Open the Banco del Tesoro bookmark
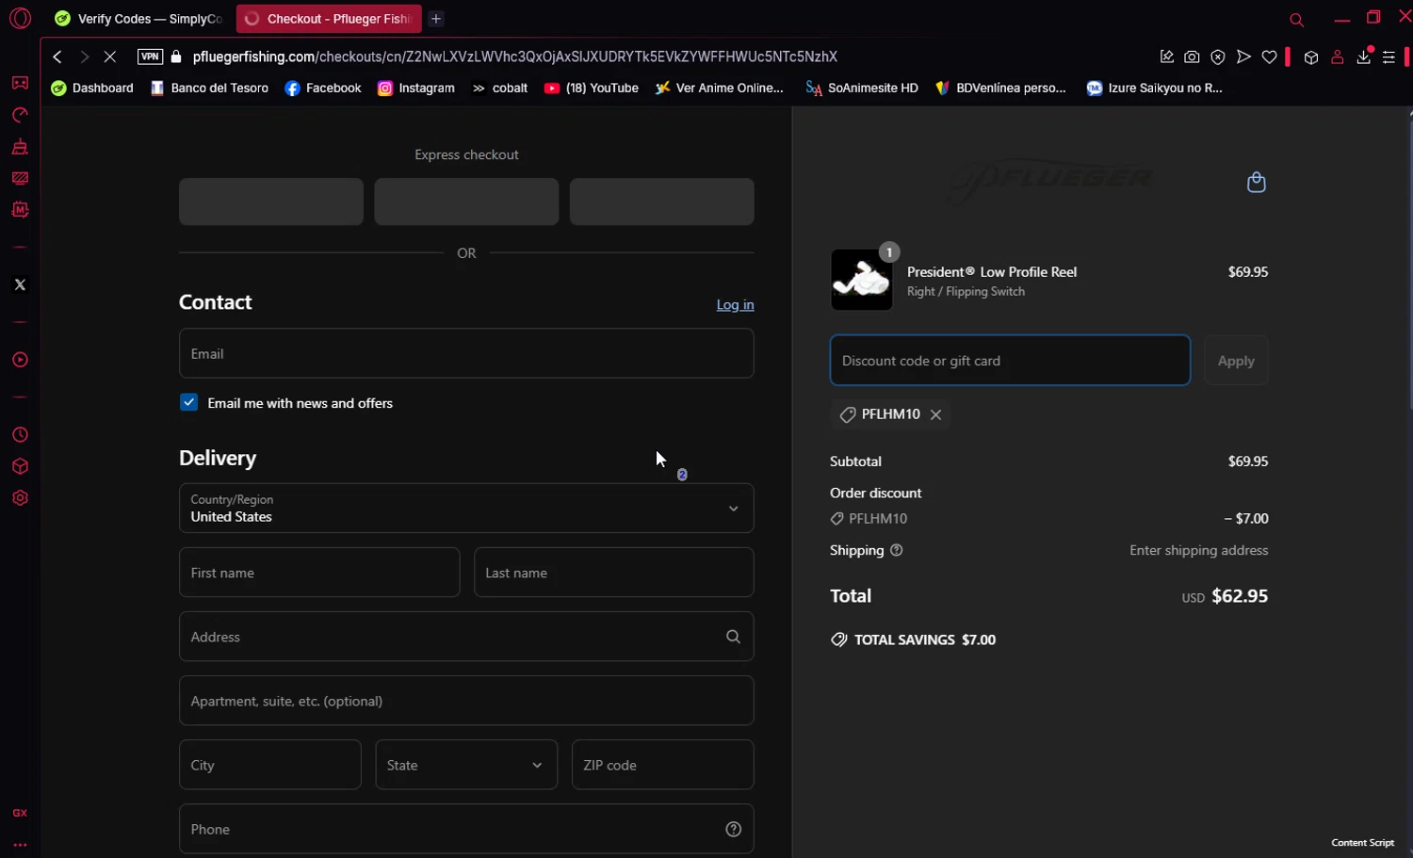This screenshot has width=1413, height=858. [209, 88]
